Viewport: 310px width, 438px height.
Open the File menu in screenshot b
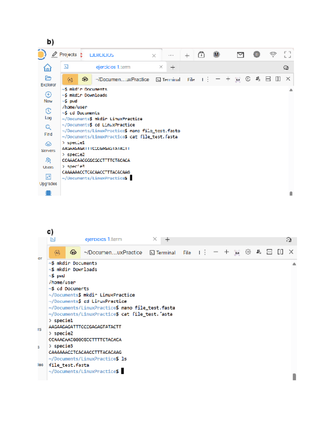[191, 80]
